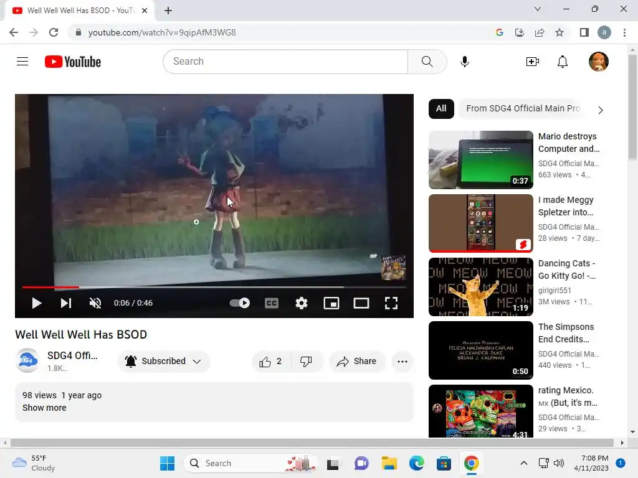The image size is (638, 478).
Task: Open the clock showing 7:08 PM
Action: click(x=591, y=463)
